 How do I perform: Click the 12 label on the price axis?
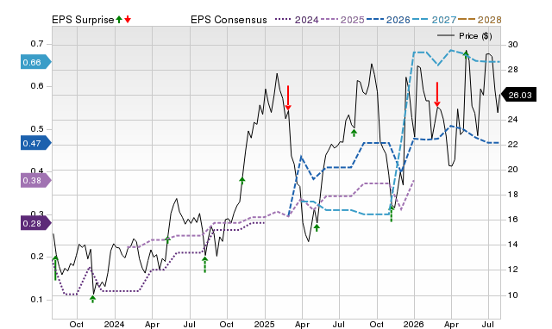512,270
